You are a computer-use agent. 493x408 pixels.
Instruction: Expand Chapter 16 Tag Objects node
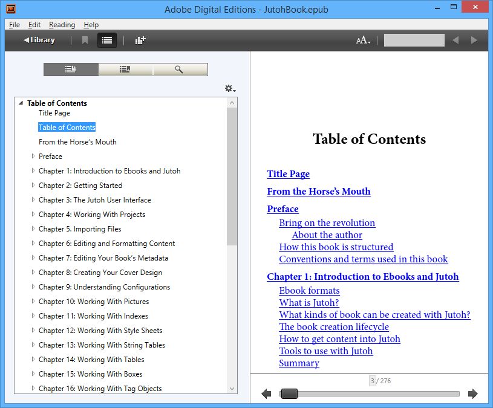point(33,388)
